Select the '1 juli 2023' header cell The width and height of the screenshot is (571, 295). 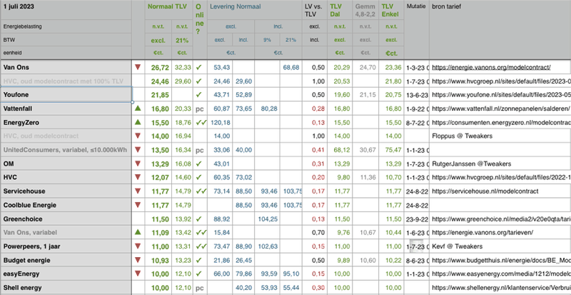point(66,10)
